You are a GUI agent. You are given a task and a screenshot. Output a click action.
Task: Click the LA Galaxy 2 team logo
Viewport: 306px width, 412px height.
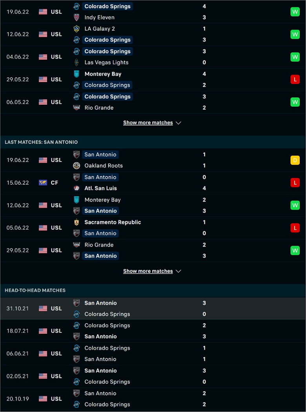tap(76, 29)
